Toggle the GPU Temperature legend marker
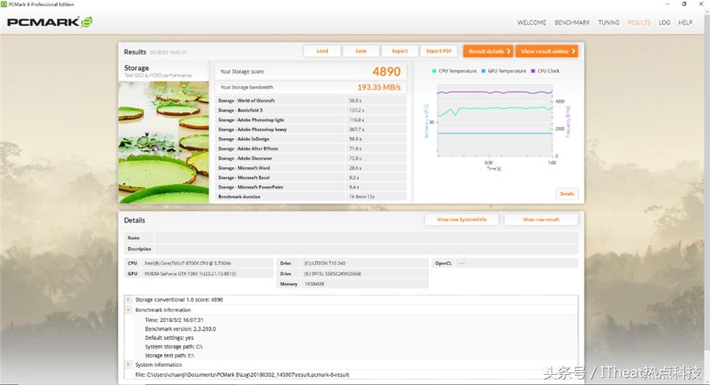This screenshot has width=710, height=385. point(484,71)
